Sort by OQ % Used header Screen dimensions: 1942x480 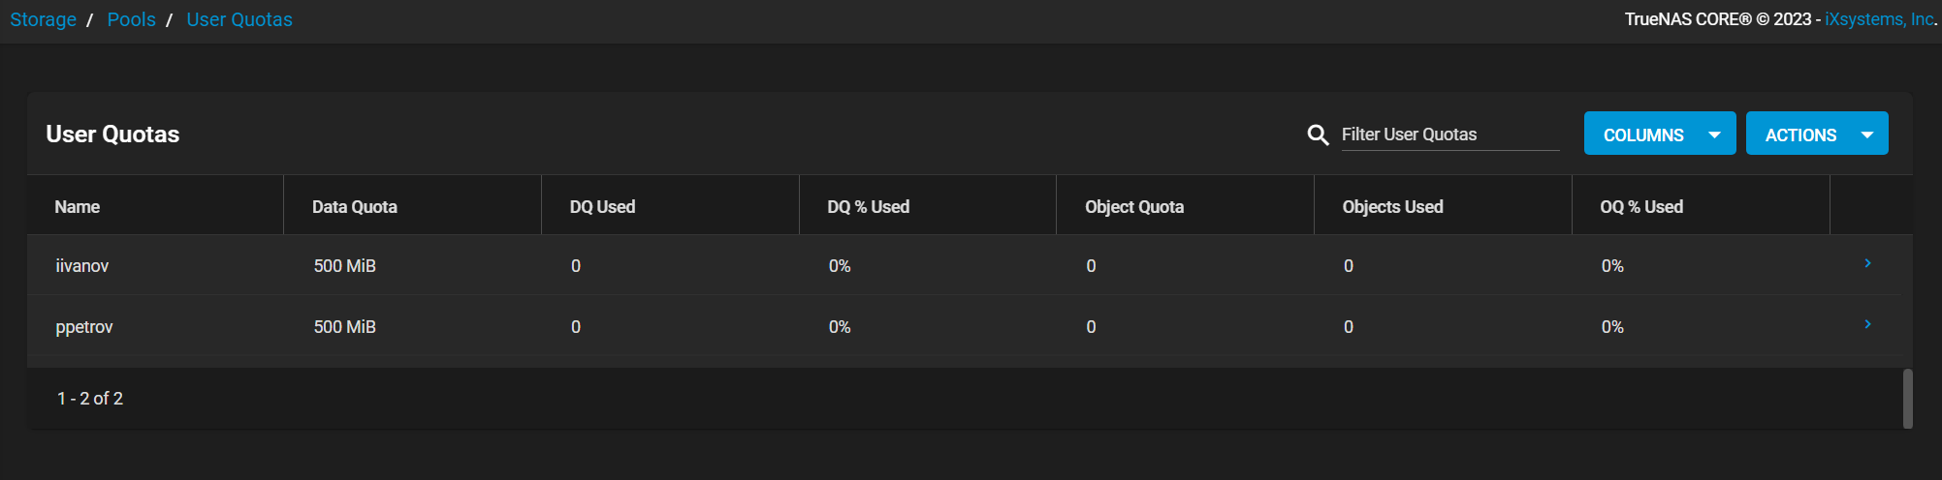tap(1641, 206)
